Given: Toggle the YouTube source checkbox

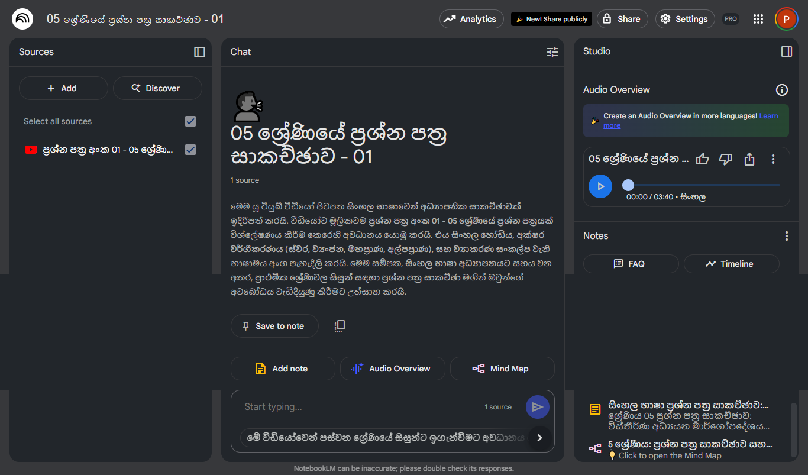Looking at the screenshot, I should (190, 150).
